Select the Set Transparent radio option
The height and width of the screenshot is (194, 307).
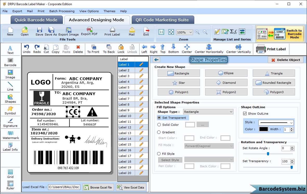pyautogui.click(x=159, y=118)
